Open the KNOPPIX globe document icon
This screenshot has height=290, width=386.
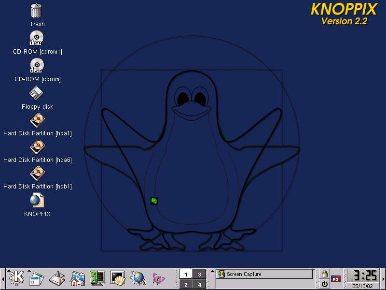pos(37,200)
